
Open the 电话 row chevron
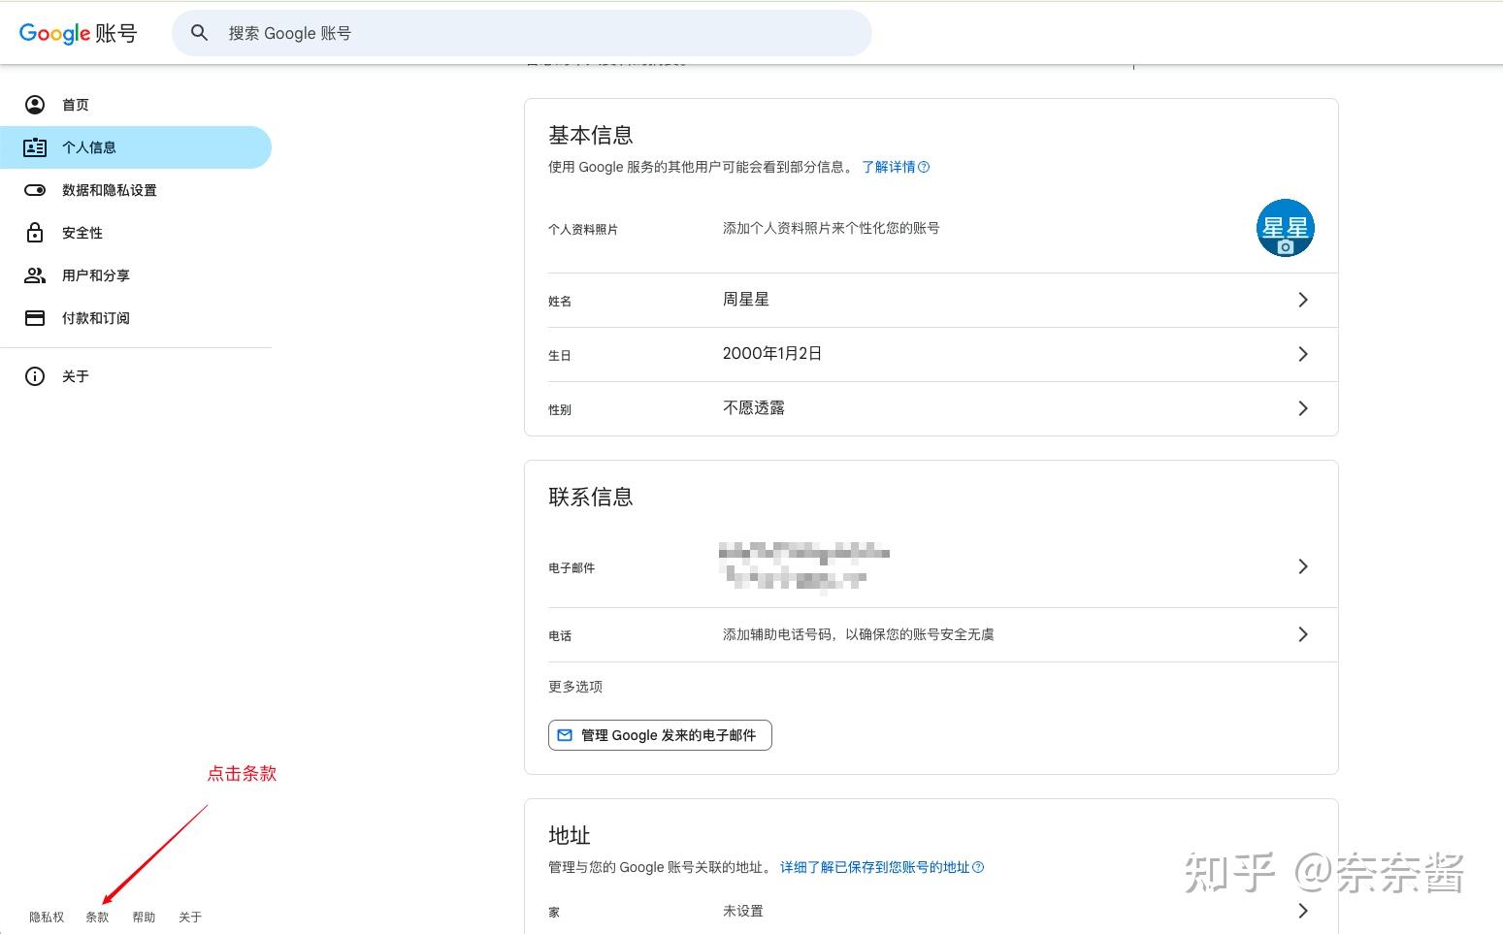point(1303,634)
